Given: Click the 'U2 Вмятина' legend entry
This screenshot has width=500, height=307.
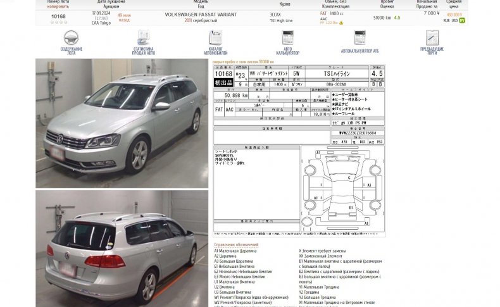Looking at the screenshot, I should (224, 287).
